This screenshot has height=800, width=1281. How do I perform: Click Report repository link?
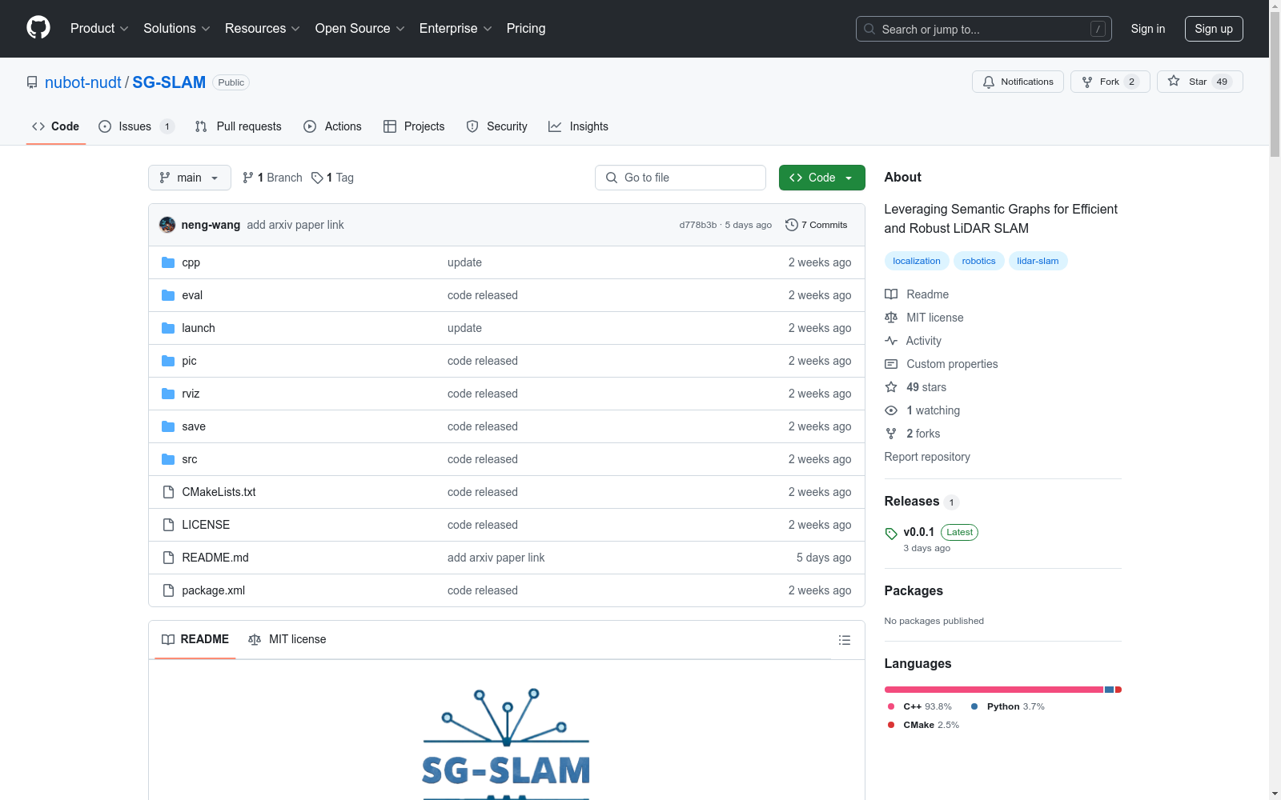pos(927,457)
